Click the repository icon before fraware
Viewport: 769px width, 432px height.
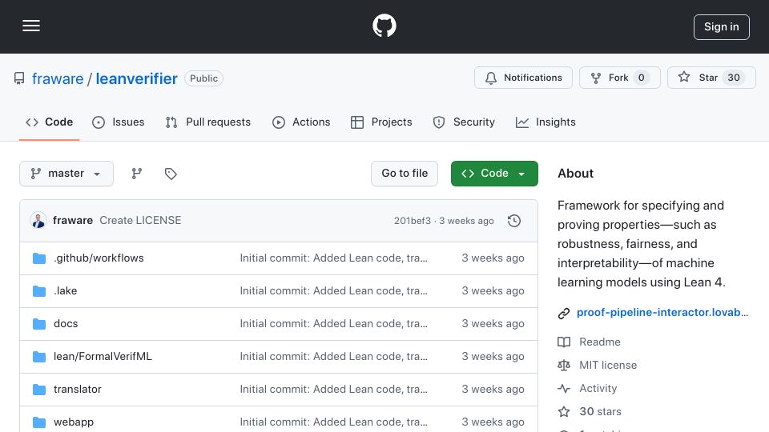[19, 78]
